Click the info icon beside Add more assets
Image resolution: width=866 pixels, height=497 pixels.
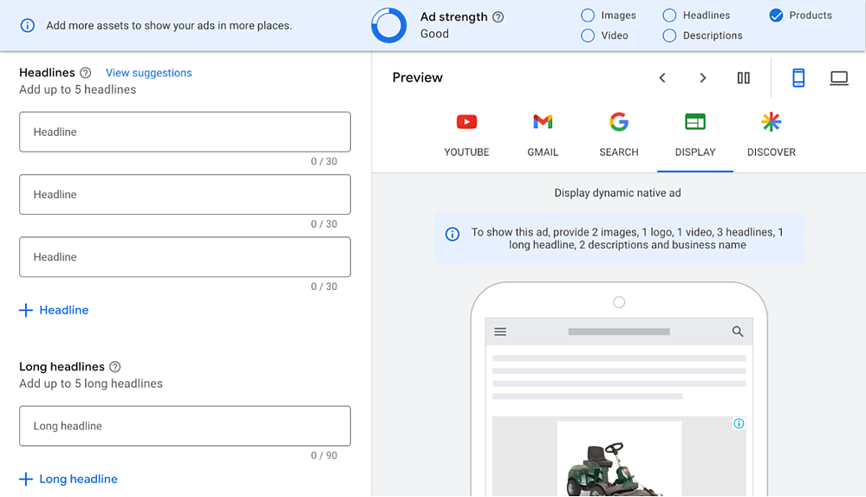pos(27,25)
